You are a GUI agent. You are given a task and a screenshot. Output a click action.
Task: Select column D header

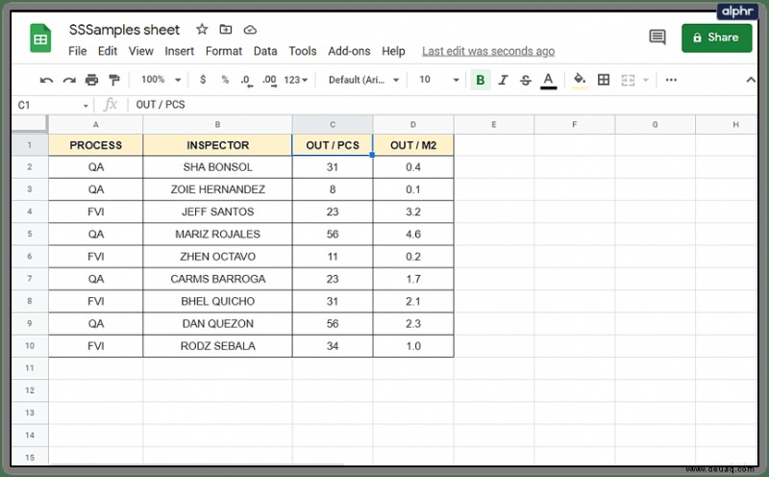coord(413,125)
